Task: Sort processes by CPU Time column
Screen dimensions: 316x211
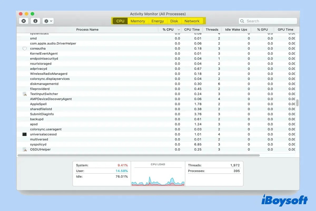Action: click(192, 30)
